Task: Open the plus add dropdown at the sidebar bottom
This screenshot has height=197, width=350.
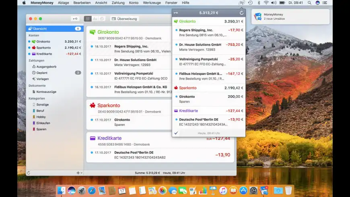Action: point(80,173)
